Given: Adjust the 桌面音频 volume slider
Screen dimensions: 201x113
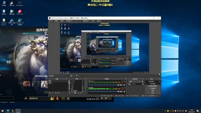Looking at the screenshot, I should pyautogui.click(x=104, y=91).
